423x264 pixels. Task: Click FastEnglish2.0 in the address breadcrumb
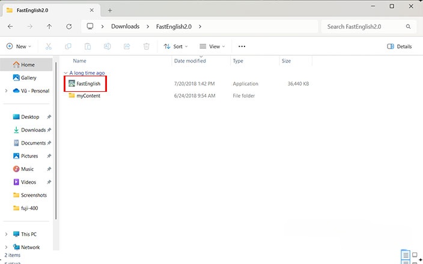[174, 26]
